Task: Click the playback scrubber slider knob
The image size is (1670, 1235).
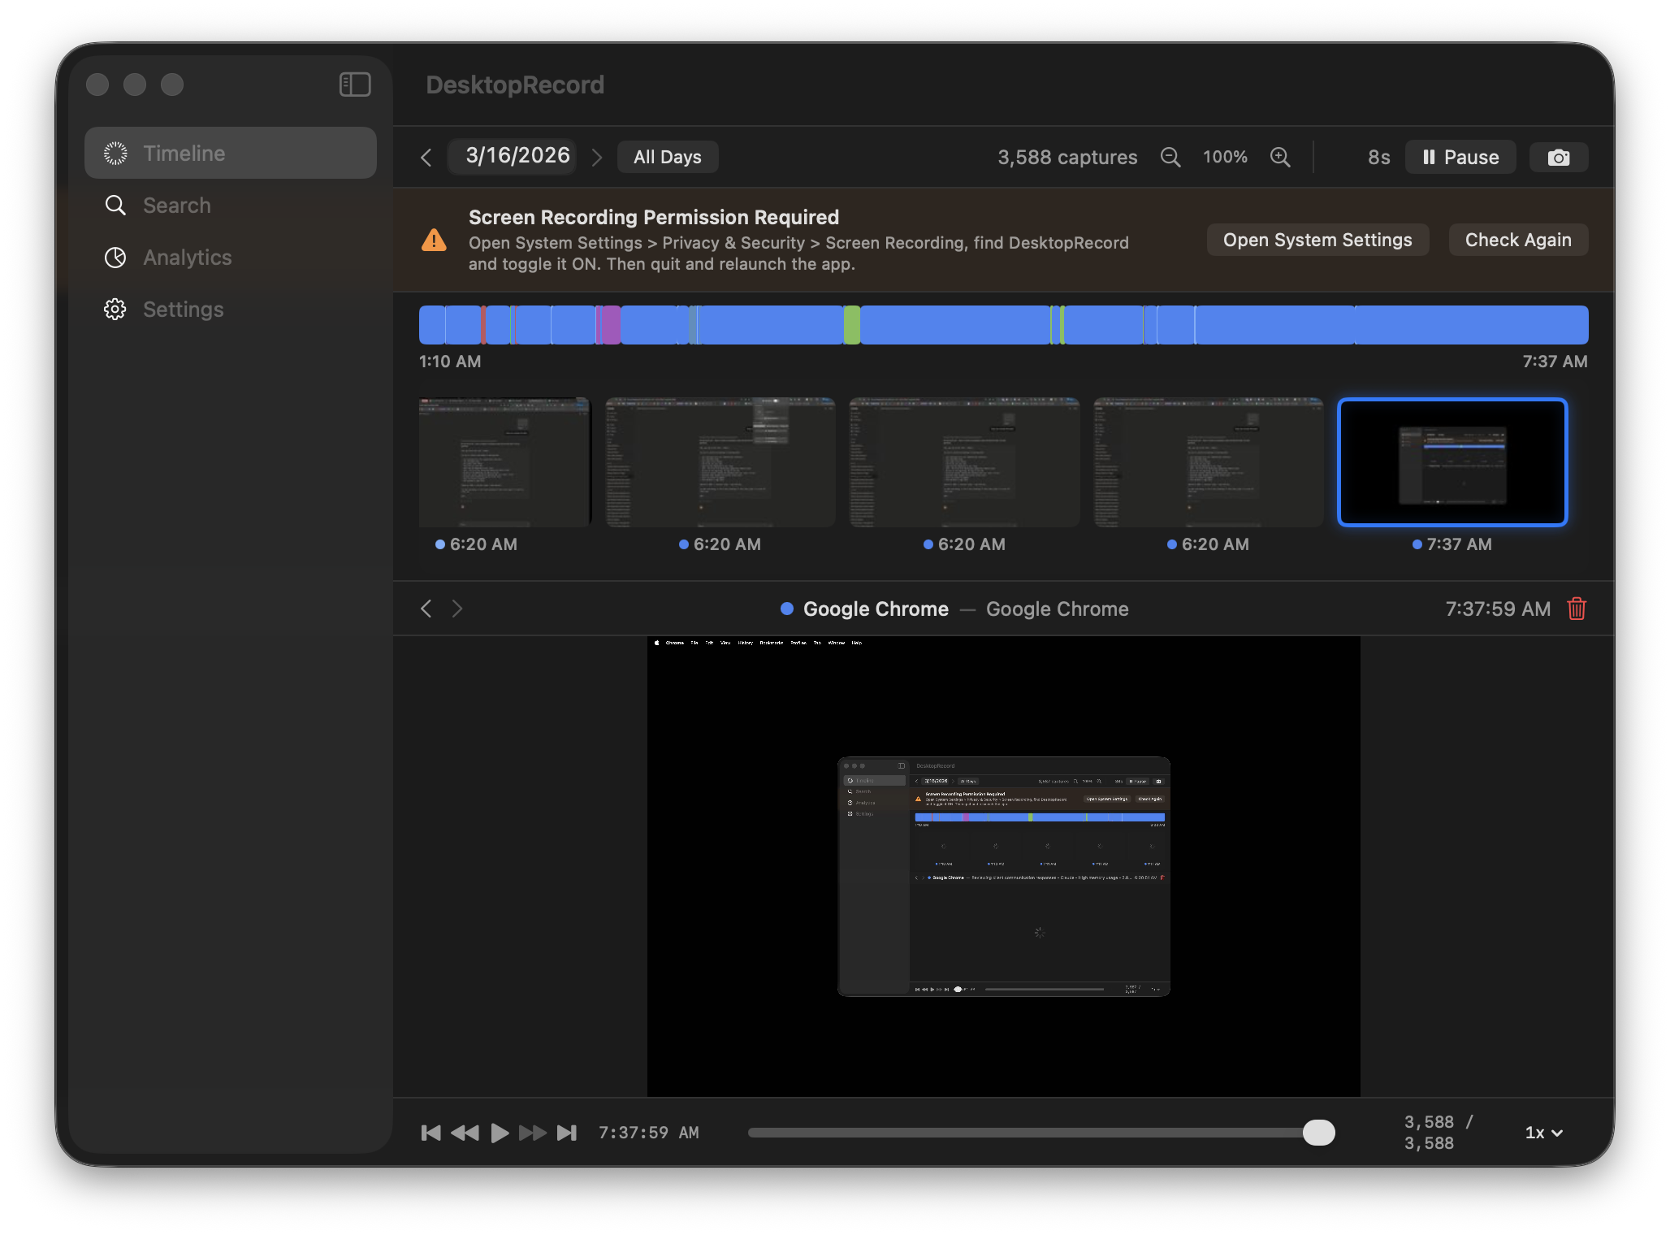Action: pos(1318,1133)
